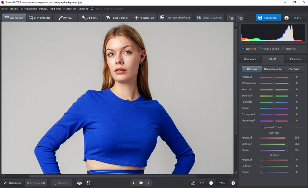Screen dimensions: 308x188
Task: Select the Негатив radio button
Action: 283,49
